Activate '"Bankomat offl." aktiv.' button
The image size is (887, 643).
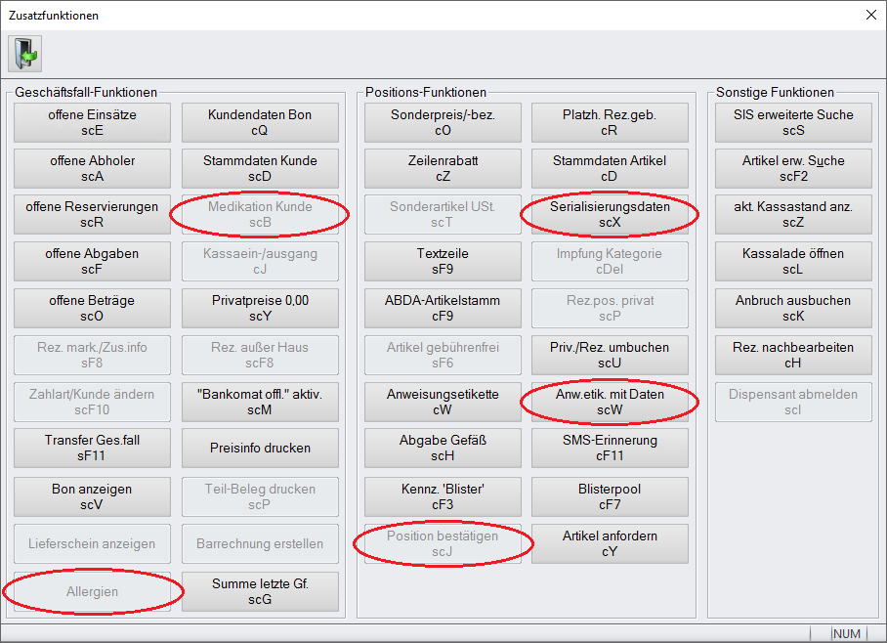(x=260, y=402)
